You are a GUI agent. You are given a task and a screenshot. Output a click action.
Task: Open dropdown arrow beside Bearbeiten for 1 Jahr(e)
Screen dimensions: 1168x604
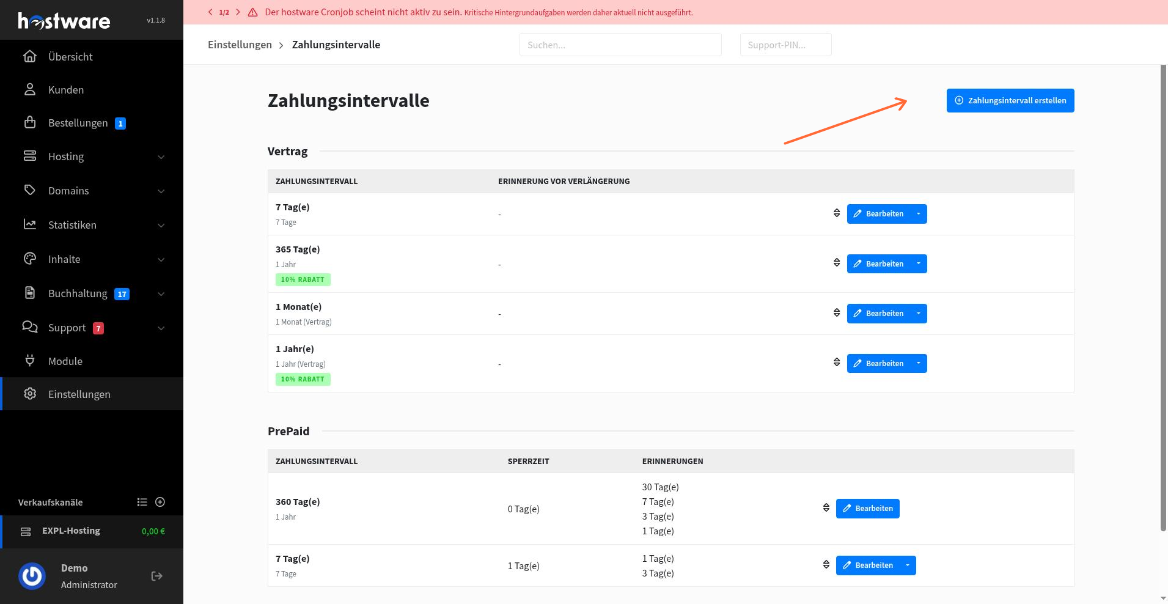click(919, 363)
